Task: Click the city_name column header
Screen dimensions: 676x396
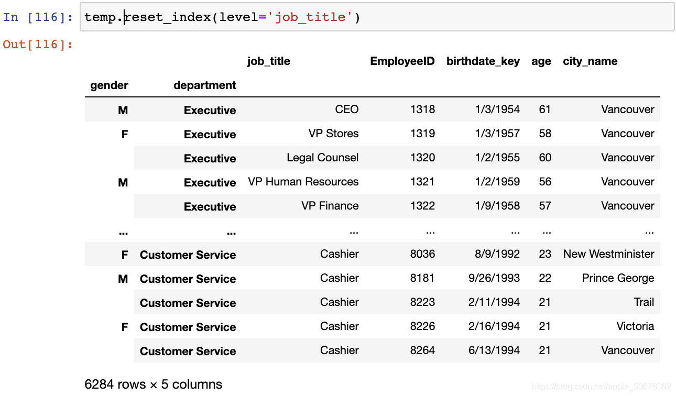Action: tap(590, 61)
